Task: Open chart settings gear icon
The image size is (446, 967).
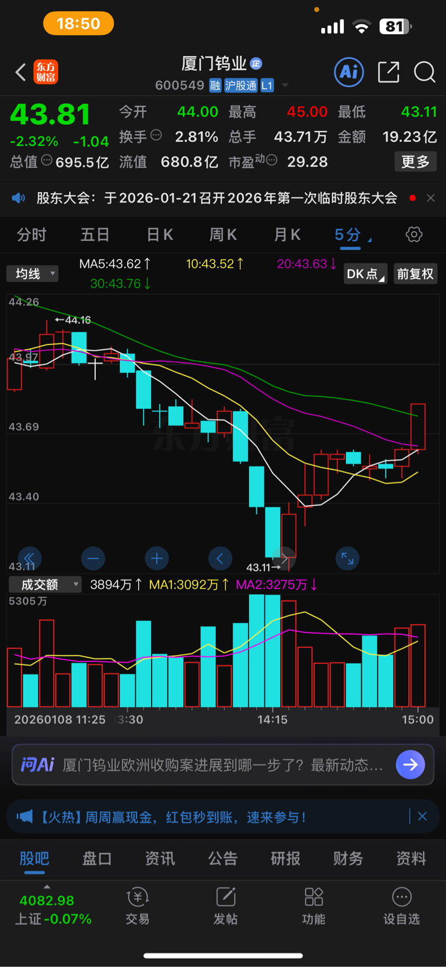Action: pyautogui.click(x=414, y=234)
